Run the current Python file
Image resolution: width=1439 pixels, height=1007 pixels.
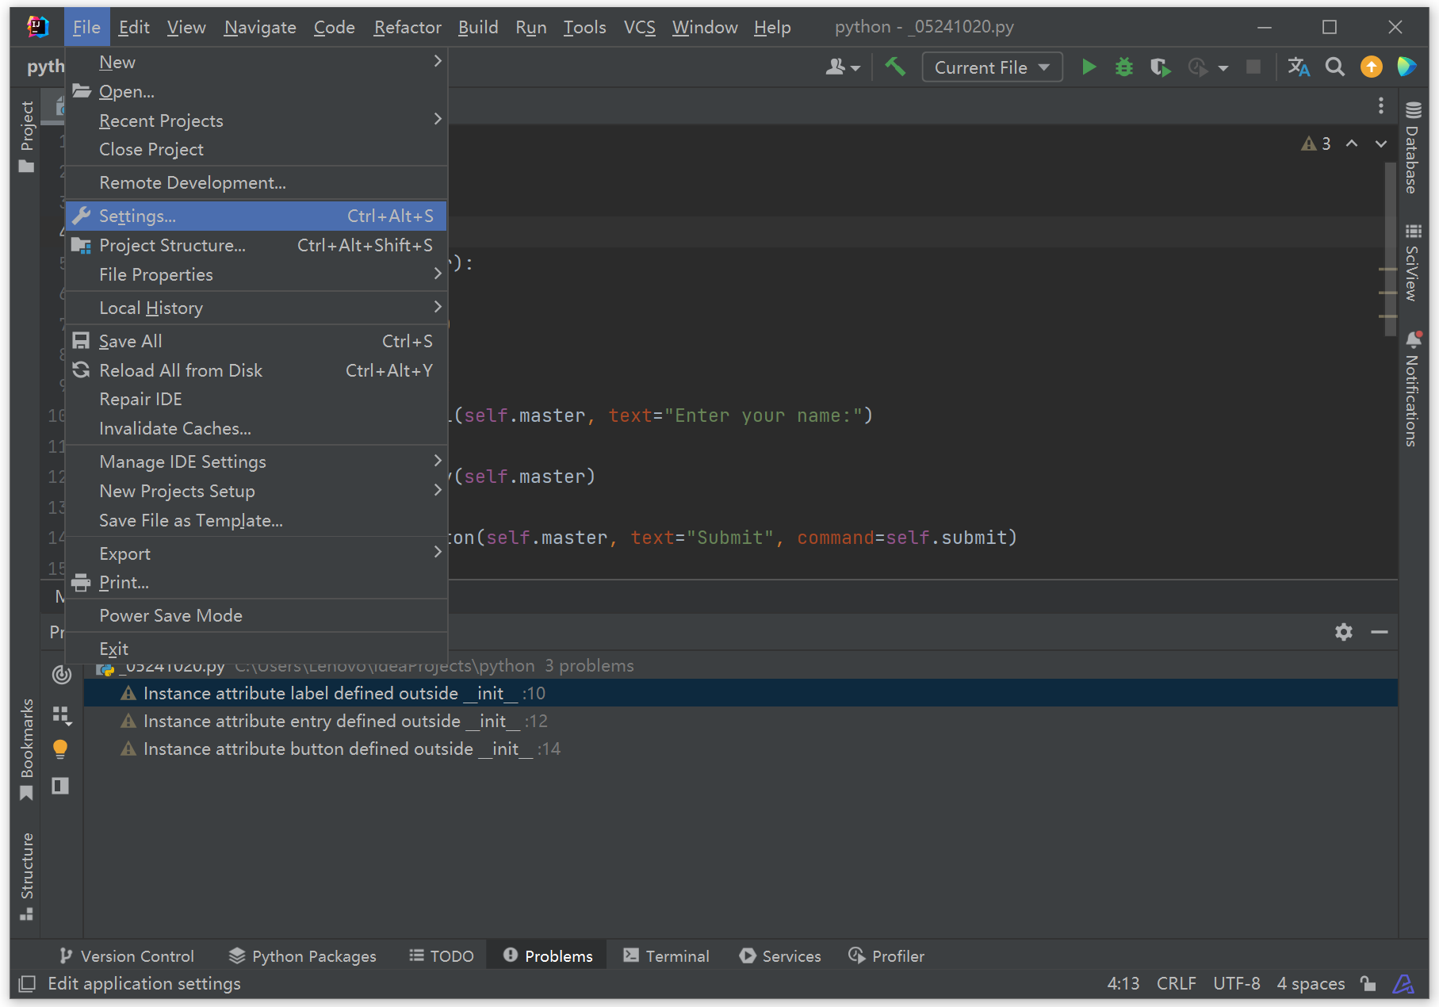tap(1089, 67)
